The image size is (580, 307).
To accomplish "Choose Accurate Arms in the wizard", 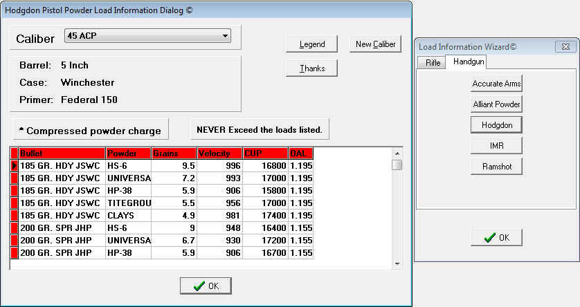I will click(496, 84).
